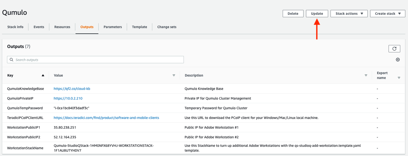Viewport: 408px width, 156px height.
Task: Click the Update stack button
Action: pos(317,14)
